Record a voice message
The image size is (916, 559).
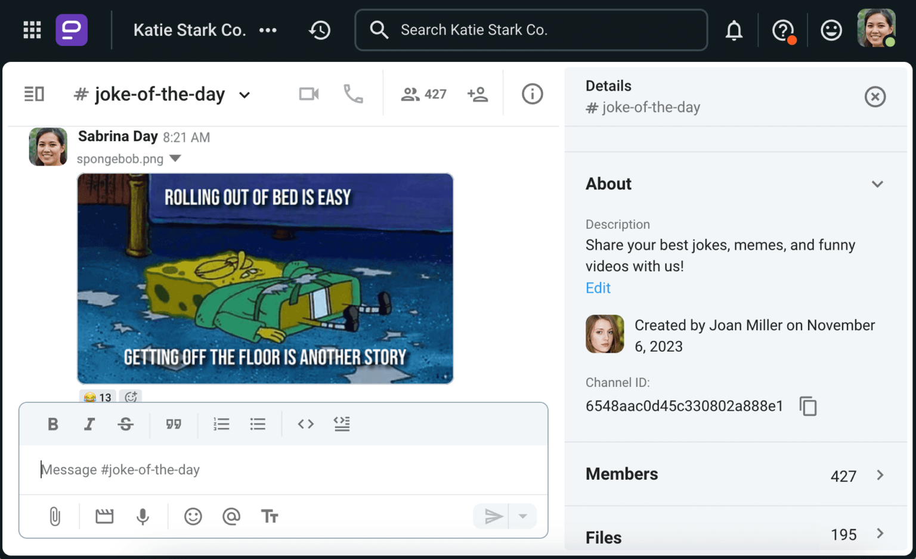click(x=143, y=516)
